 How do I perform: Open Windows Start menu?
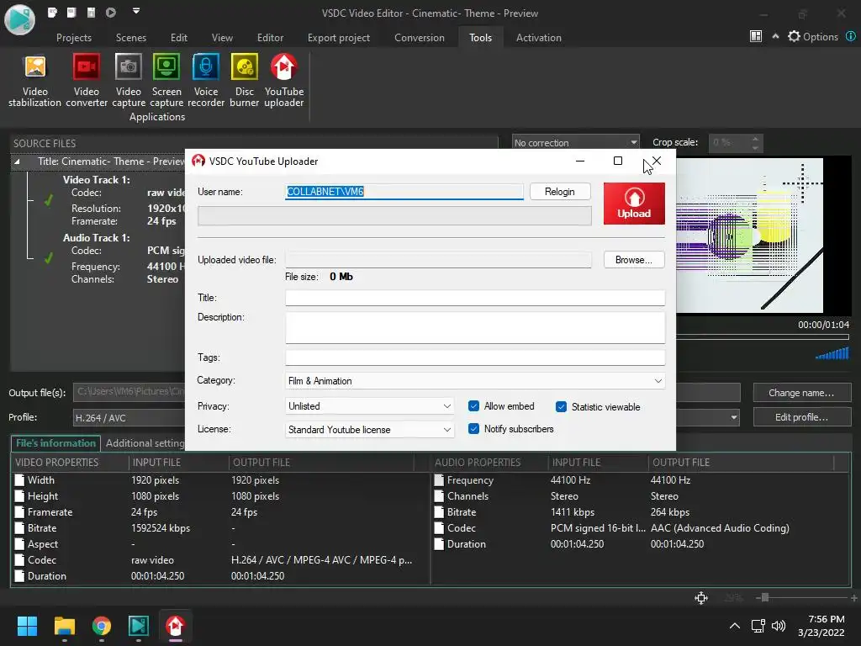click(x=27, y=626)
